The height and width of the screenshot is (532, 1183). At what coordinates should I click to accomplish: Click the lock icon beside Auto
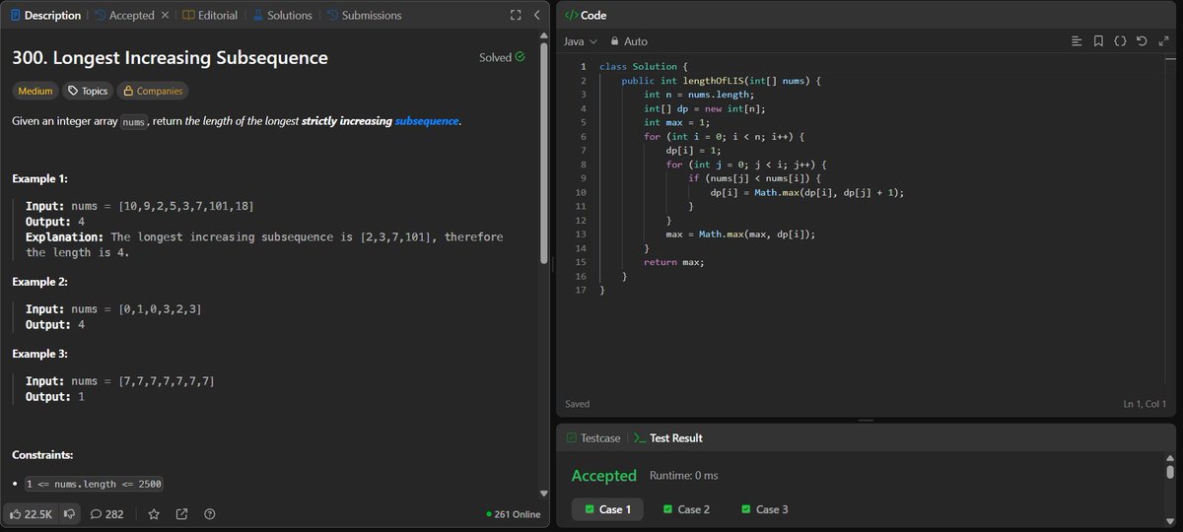(614, 41)
